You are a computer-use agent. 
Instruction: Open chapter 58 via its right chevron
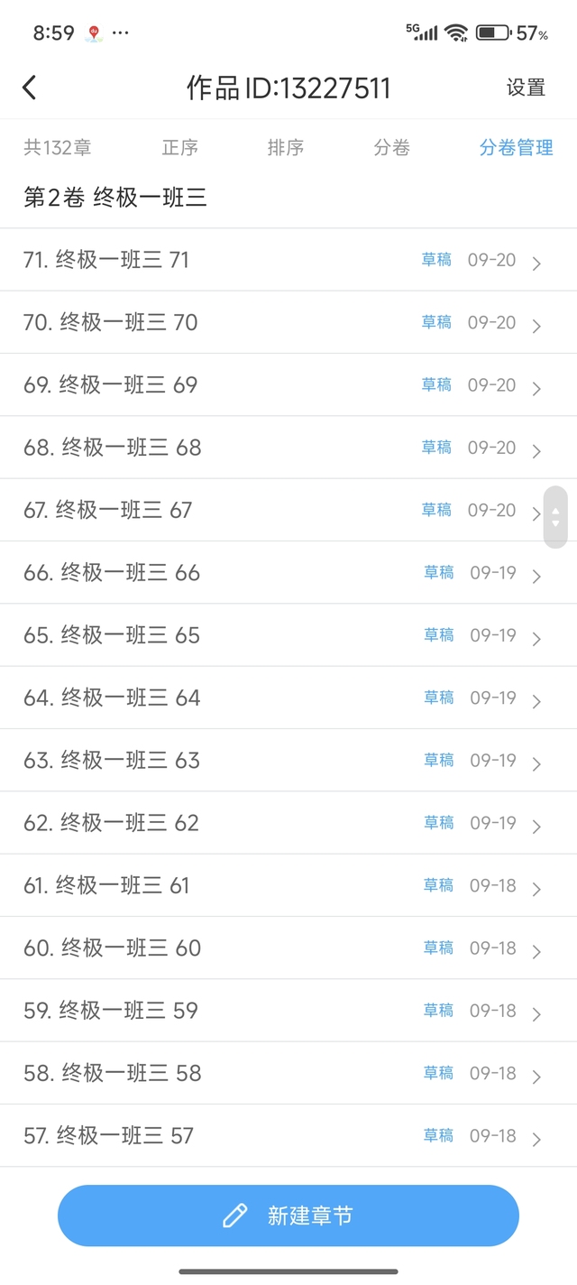[x=536, y=1077]
